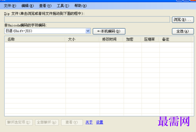Screen dimensions: 196x132
Task: Click the 全部解开(A) button
Action: click(x=47, y=122)
